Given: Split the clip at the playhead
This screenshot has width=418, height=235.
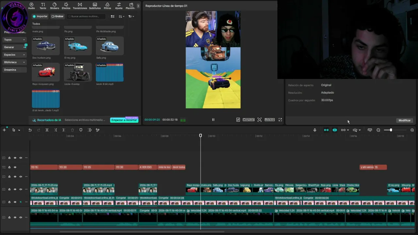Looking at the screenshot, I should [x=47, y=130].
